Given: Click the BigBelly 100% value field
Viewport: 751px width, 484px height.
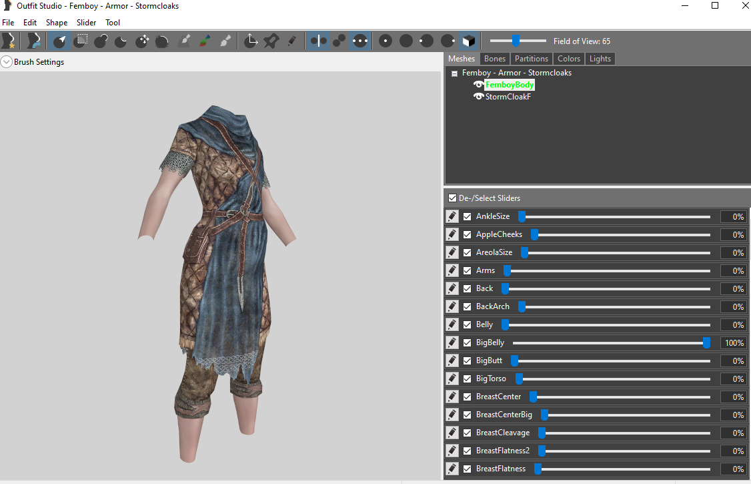Looking at the screenshot, I should 734,342.
